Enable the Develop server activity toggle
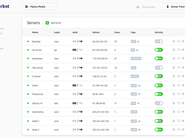Viewport: 185px width, 138px height. pyautogui.click(x=159, y=41)
